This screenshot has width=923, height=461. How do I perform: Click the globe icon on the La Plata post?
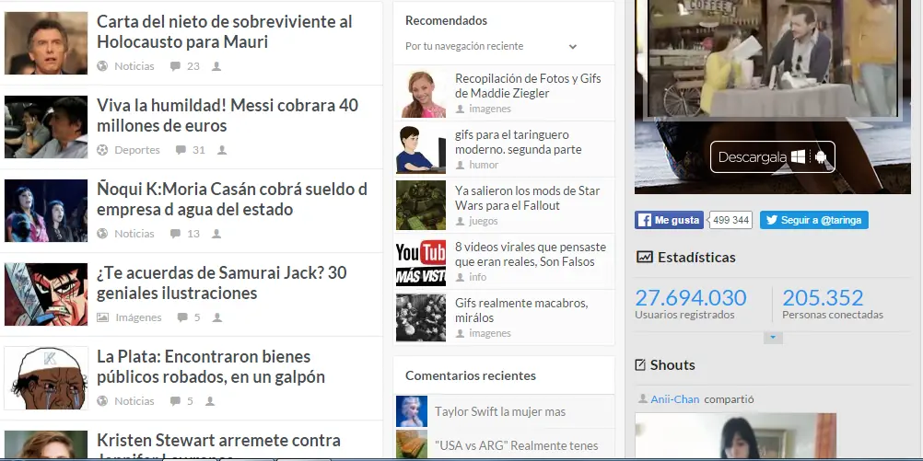[x=102, y=401]
